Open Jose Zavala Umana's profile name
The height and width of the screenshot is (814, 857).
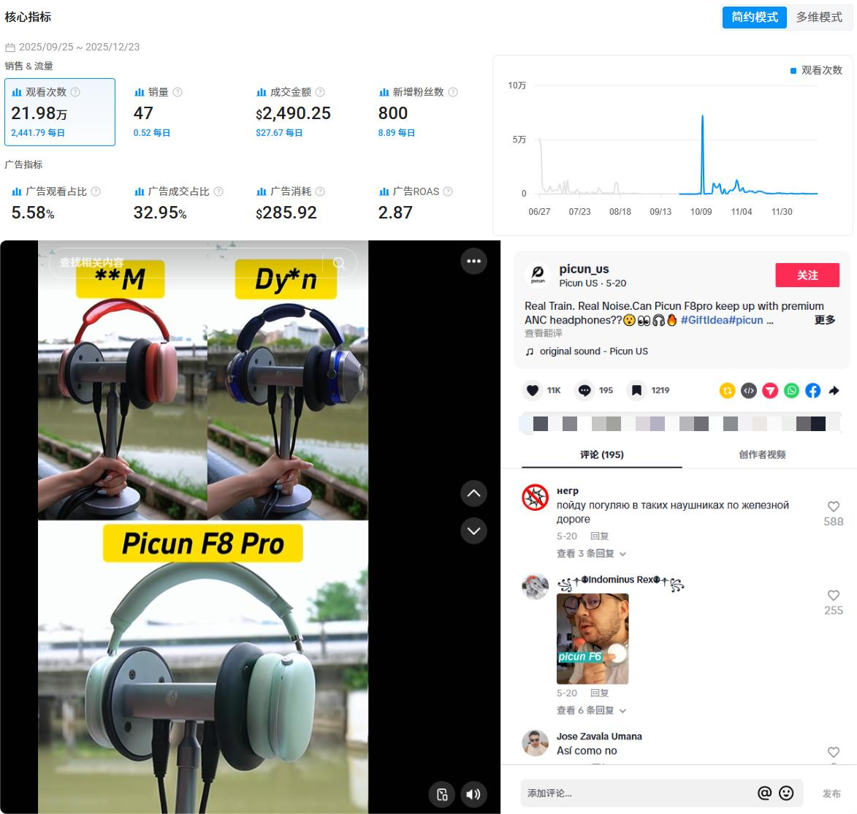click(x=599, y=737)
